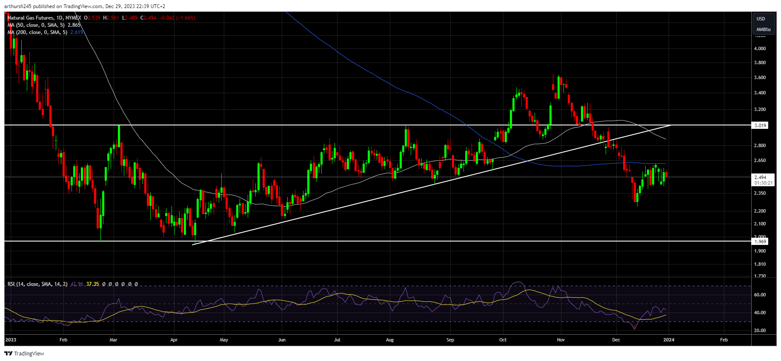
Task: Click the Apr time axis label
Action: 174,340
